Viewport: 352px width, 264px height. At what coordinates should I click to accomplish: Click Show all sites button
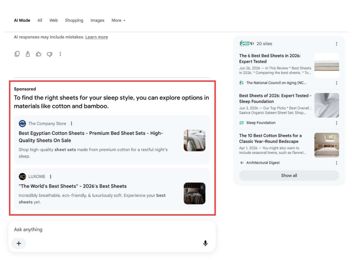pos(289,176)
